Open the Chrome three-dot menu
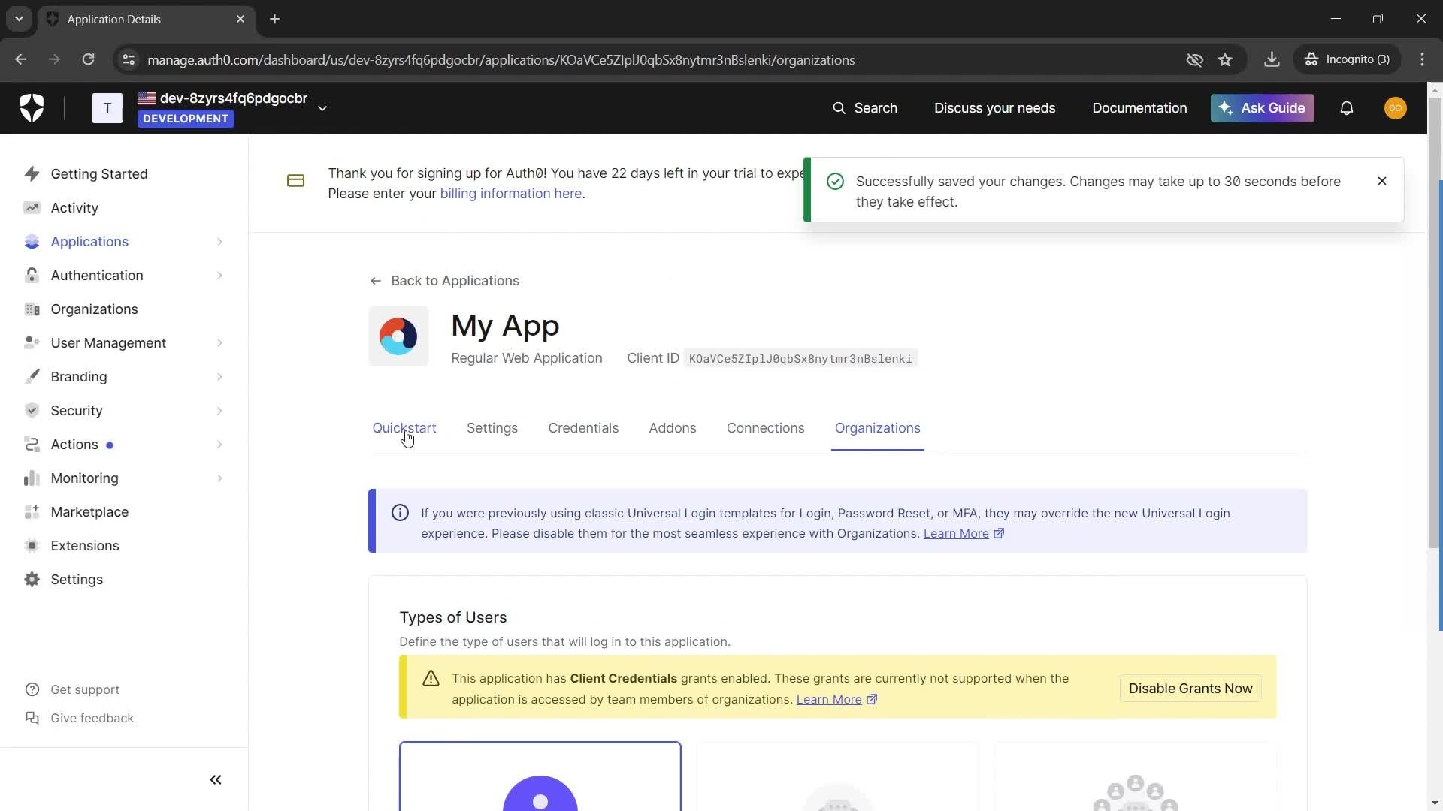This screenshot has height=811, width=1443. [x=1422, y=59]
